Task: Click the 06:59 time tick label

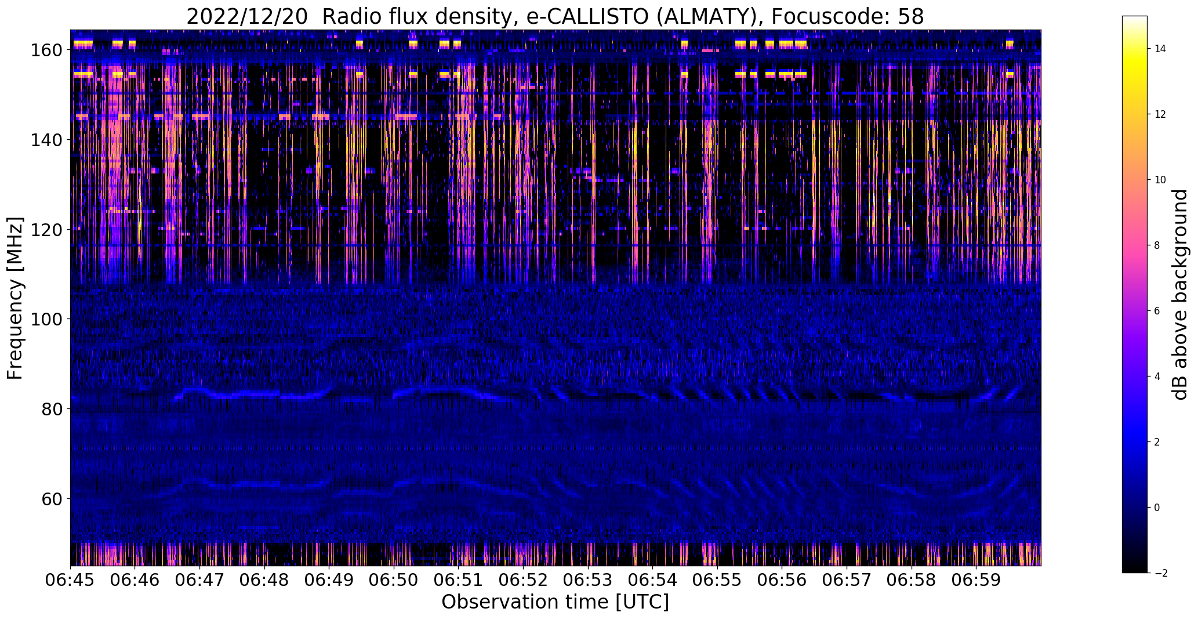Action: click(976, 580)
